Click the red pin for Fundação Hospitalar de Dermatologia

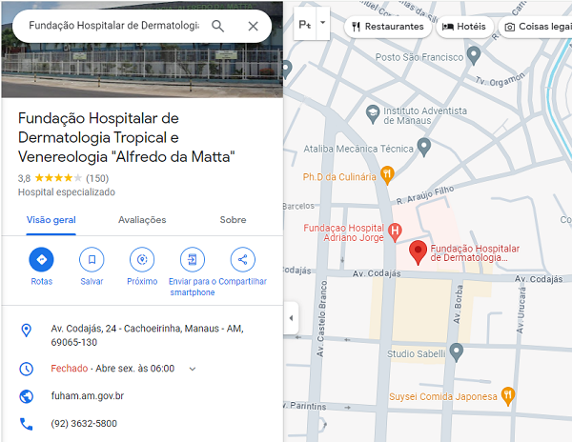419,252
